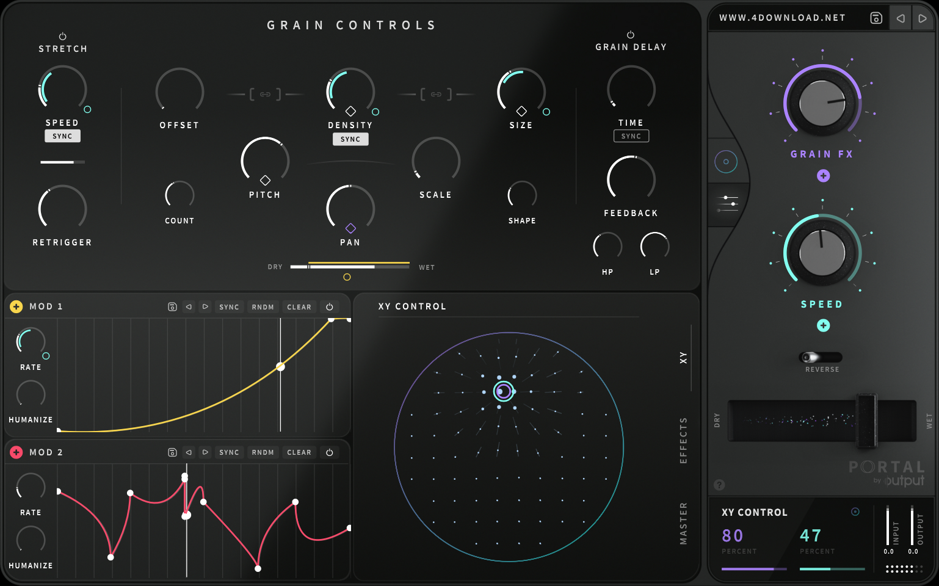Viewport: 939px width, 586px height.
Task: Power off MOD 1 with its power button
Action: click(x=329, y=306)
